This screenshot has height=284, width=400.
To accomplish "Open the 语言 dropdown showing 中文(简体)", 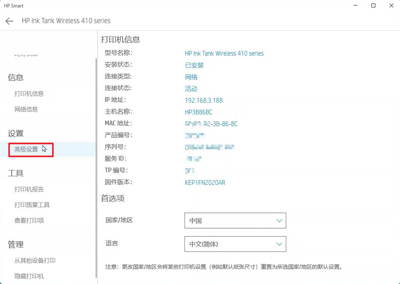I will point(235,244).
